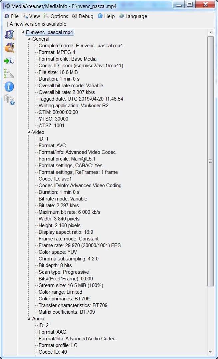Click the MediaInfo title bar app icon
Screen dimensions: 218x359
(6, 6)
